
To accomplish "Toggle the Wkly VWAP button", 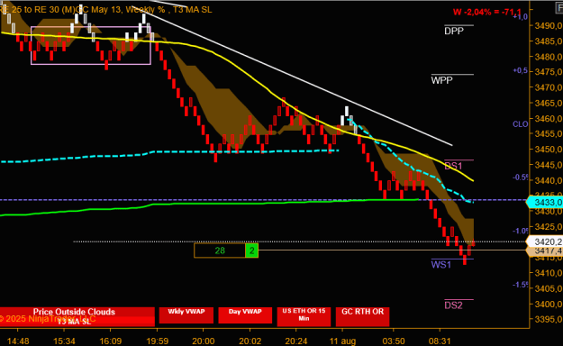I will (186, 315).
